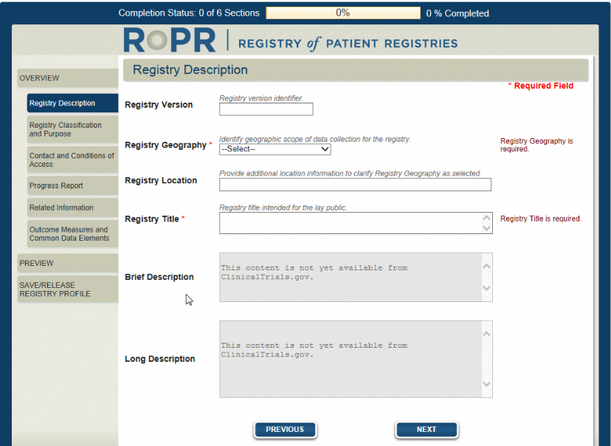Click the RoPR logo
This screenshot has width=611, height=446.
(170, 40)
